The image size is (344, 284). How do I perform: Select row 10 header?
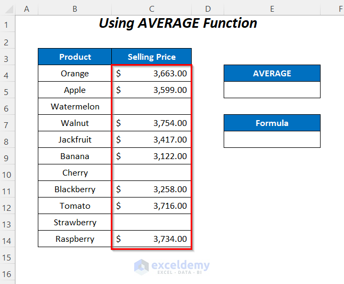[x=7, y=173]
